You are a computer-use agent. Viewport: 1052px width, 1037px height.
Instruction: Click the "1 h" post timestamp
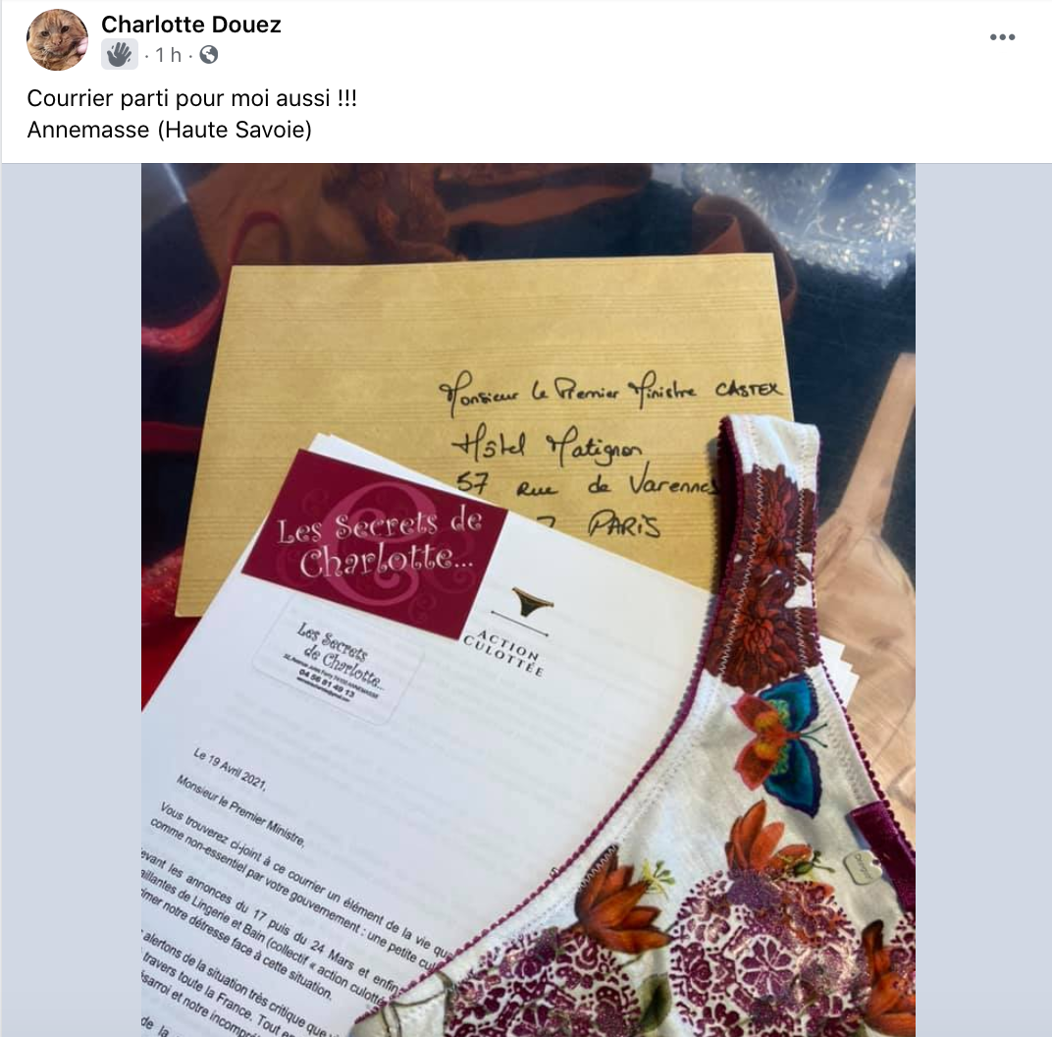[x=169, y=55]
